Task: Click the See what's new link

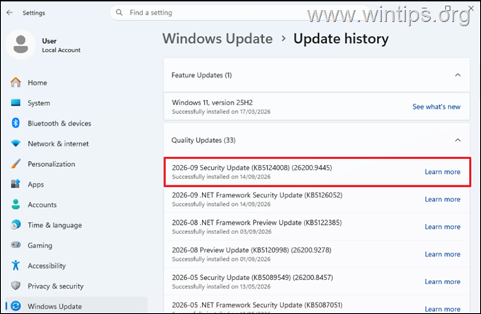Action: tap(436, 107)
